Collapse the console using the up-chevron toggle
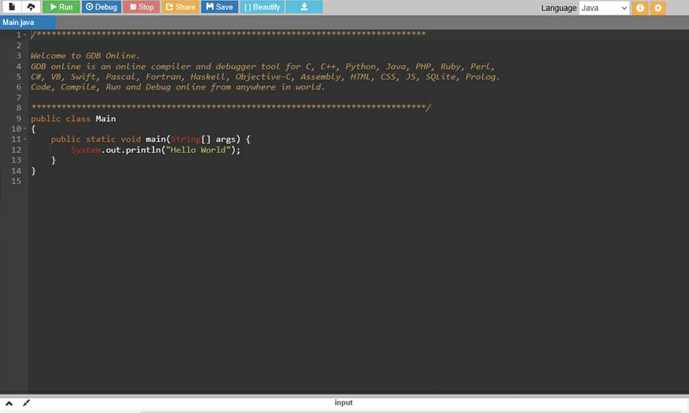Viewport: 689px width, 413px height. (x=8, y=403)
